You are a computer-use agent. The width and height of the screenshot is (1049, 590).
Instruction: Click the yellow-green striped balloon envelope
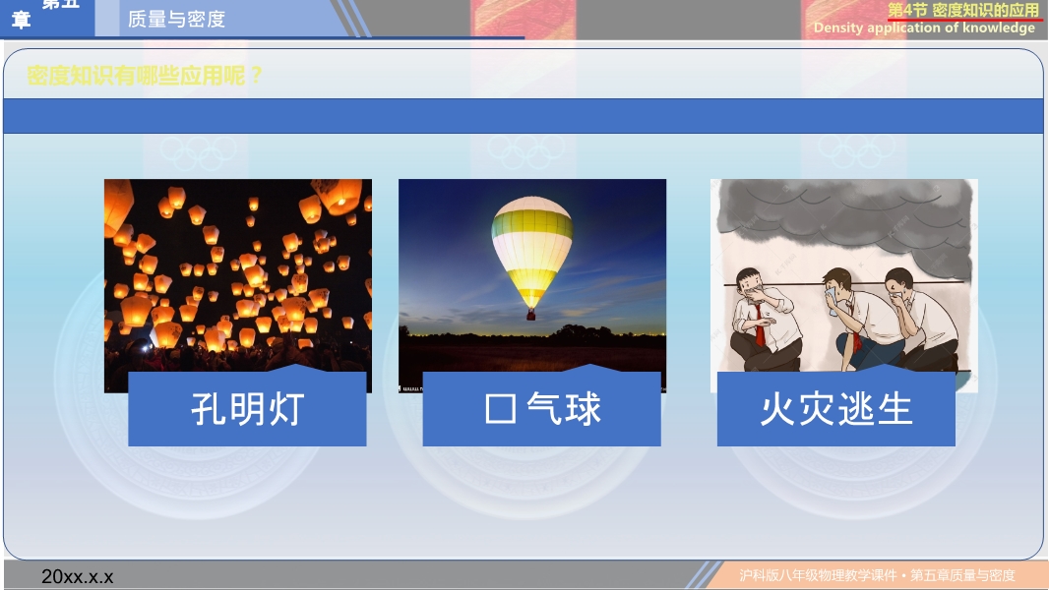pos(531,251)
